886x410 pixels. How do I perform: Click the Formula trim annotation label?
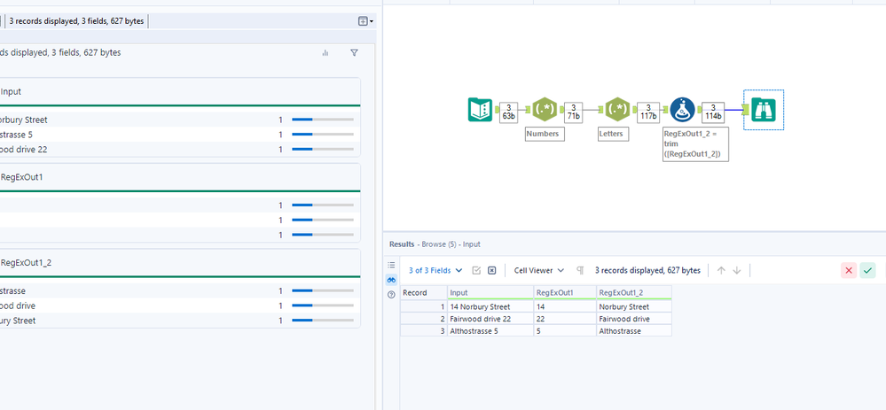tap(695, 144)
